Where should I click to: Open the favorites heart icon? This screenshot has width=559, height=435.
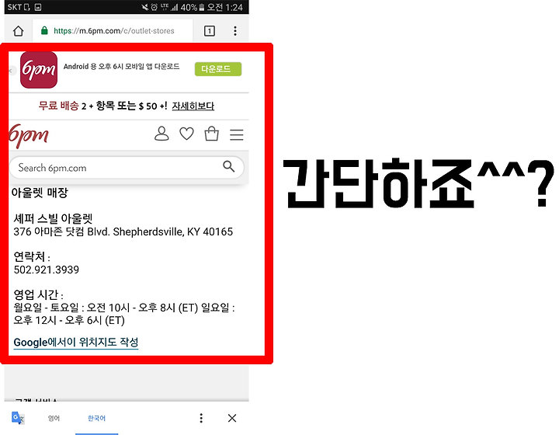[x=186, y=134]
